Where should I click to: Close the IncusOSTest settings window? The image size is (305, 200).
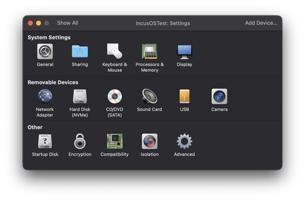click(x=30, y=23)
